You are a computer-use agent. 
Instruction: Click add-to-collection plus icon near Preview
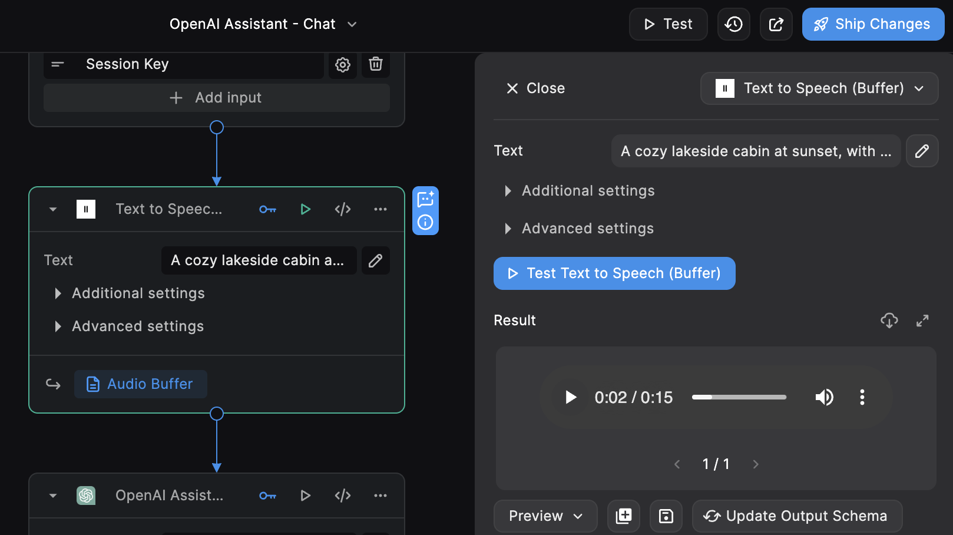624,516
